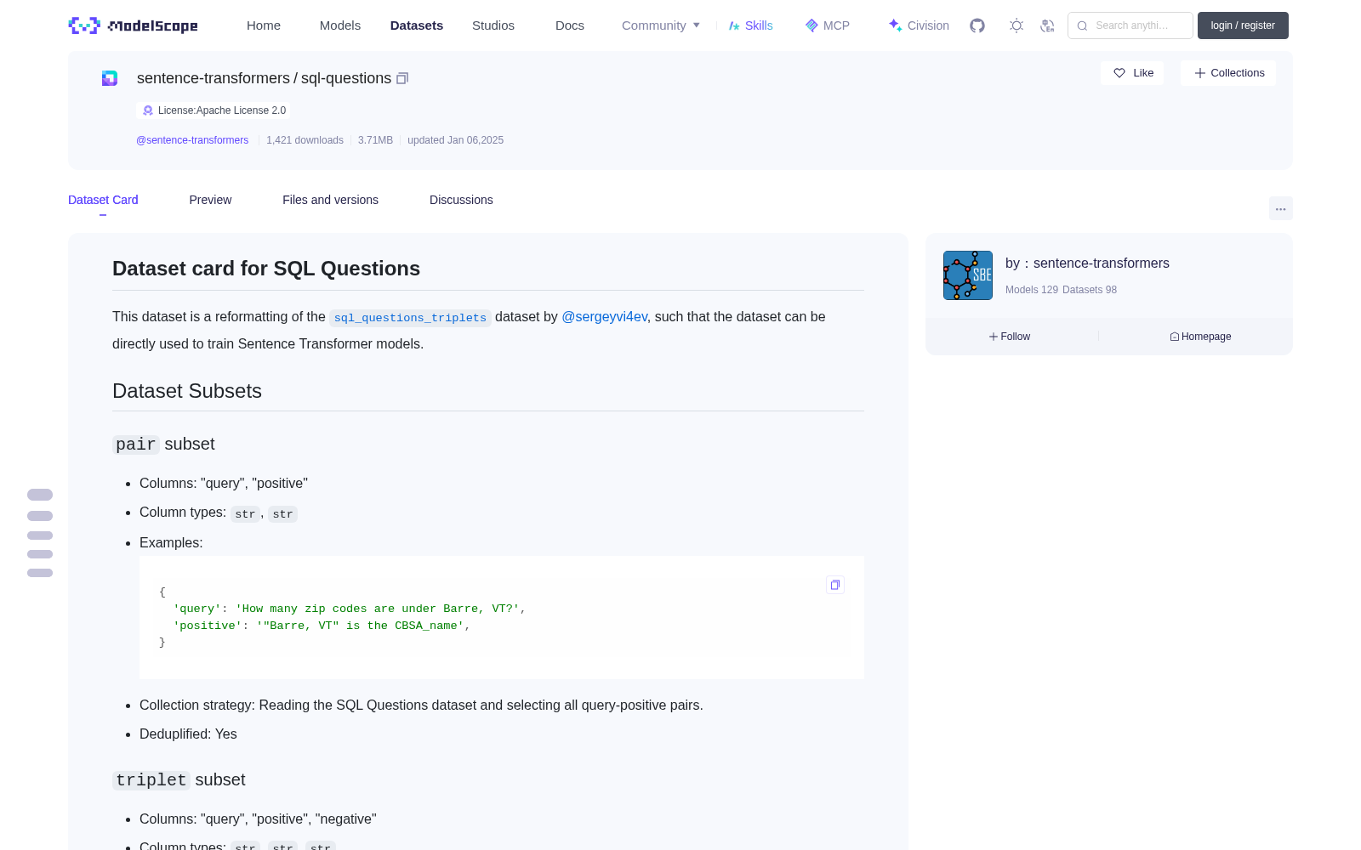
Task: Toggle light/dark theme sun icon
Action: (x=1016, y=25)
